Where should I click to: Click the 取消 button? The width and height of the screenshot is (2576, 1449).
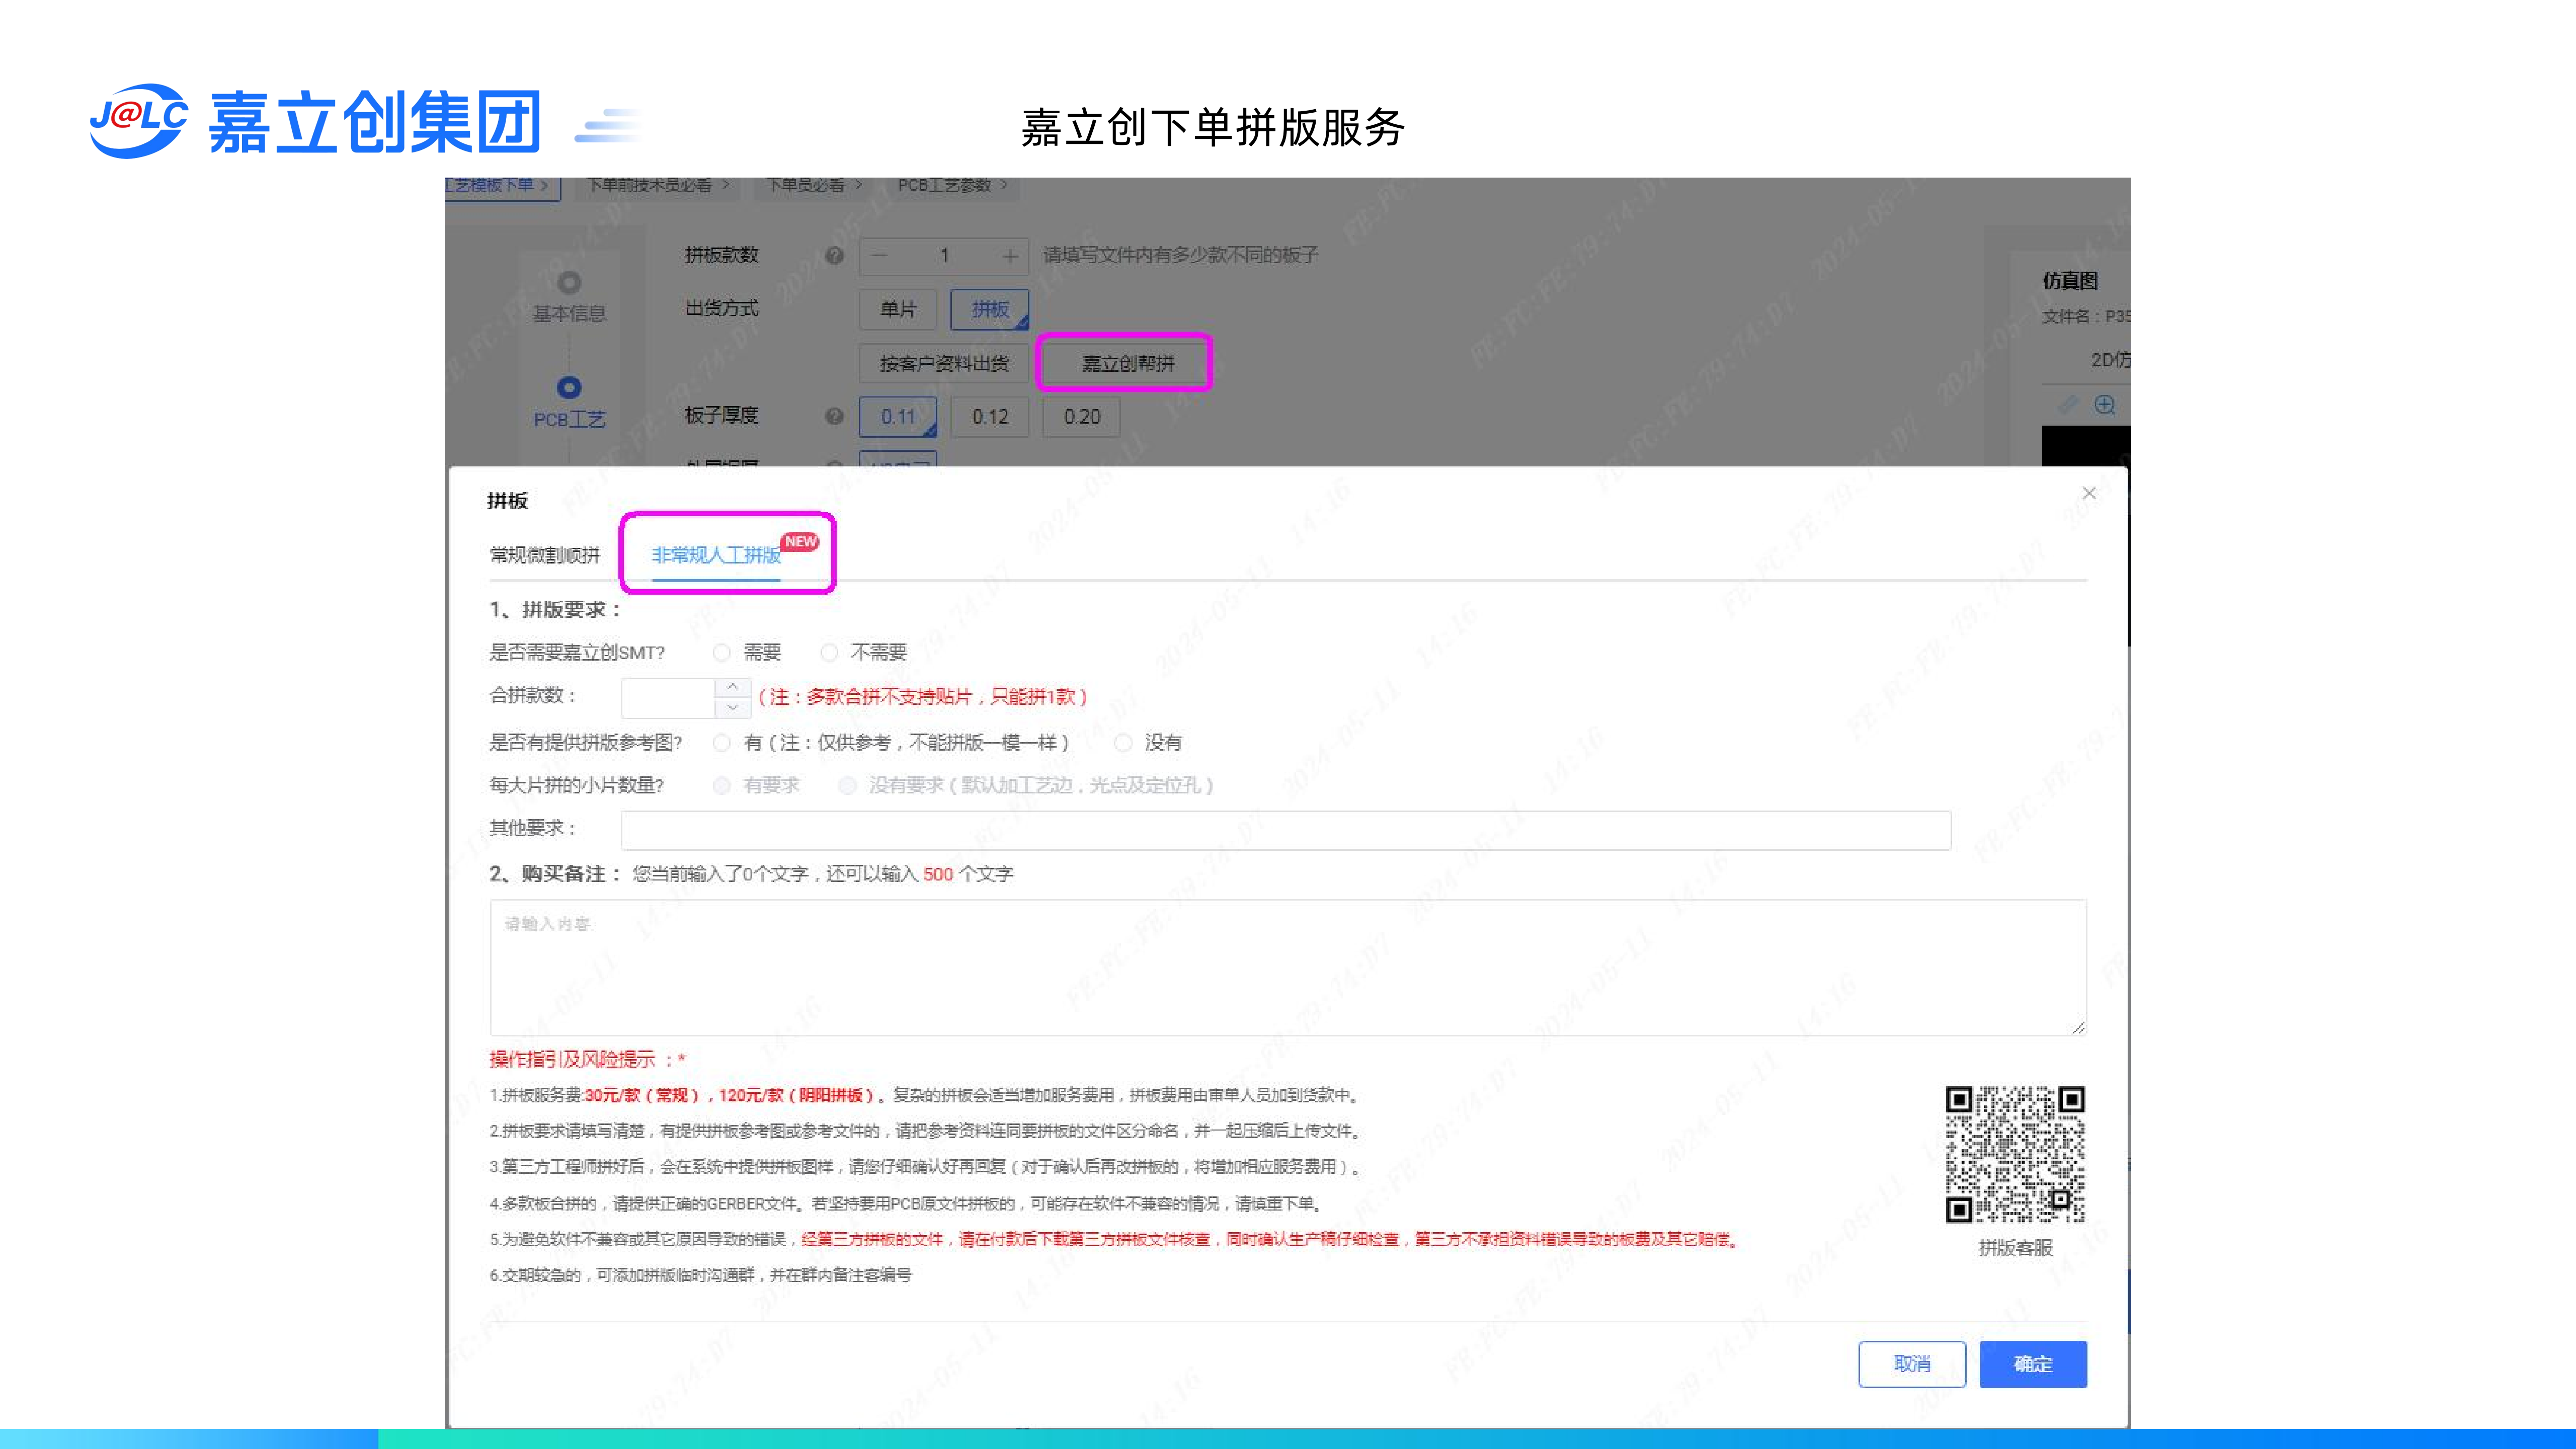(x=1911, y=1364)
